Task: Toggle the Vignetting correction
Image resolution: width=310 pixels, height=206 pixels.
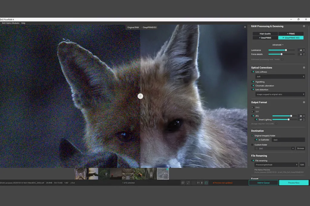Action: pyautogui.click(x=253, y=82)
